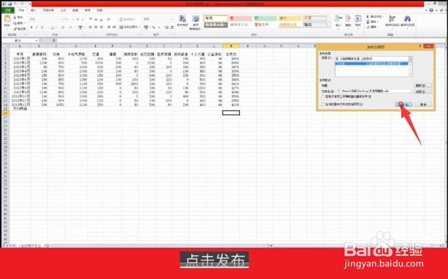Toggle Italic formatting in the ribbon
This screenshot has width=448, height=279.
point(37,27)
